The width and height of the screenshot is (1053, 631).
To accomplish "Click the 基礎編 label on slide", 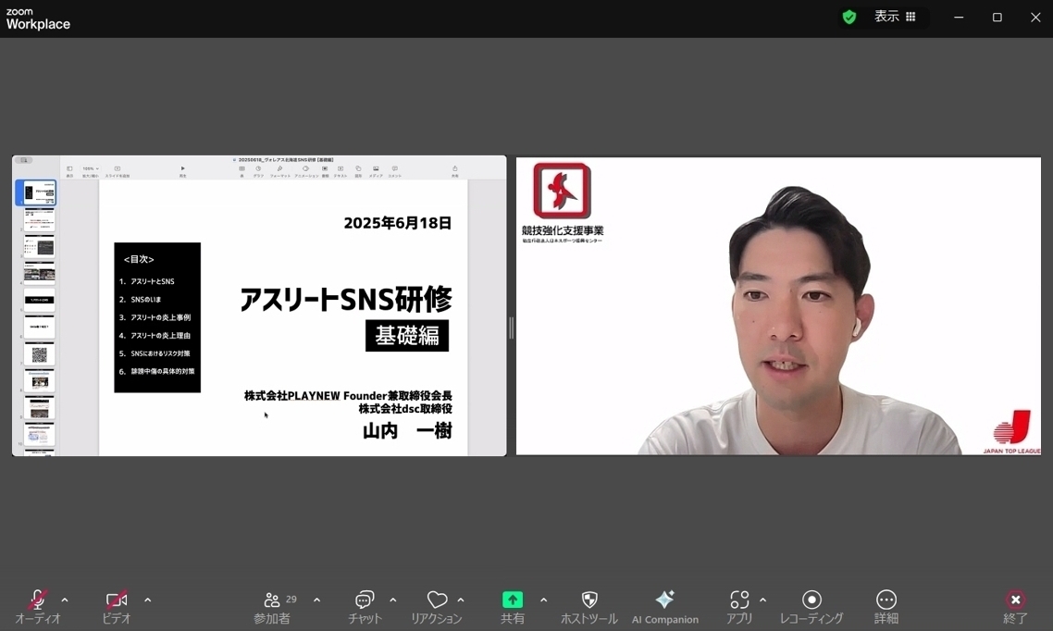I will [407, 336].
